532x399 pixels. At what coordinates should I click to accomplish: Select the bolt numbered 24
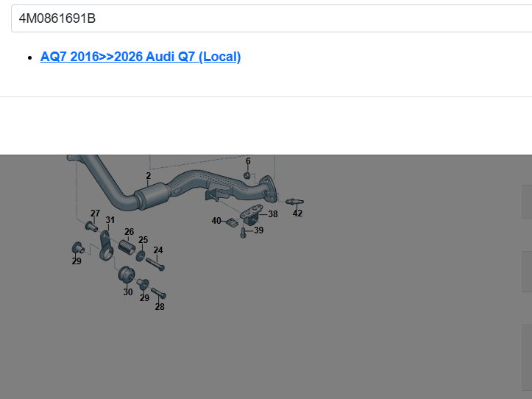coord(155,262)
